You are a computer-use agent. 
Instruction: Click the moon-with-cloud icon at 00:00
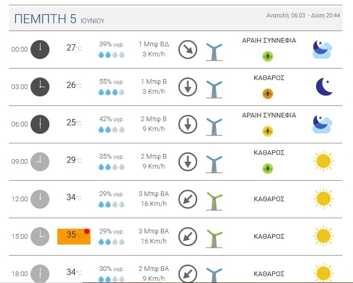point(322,49)
